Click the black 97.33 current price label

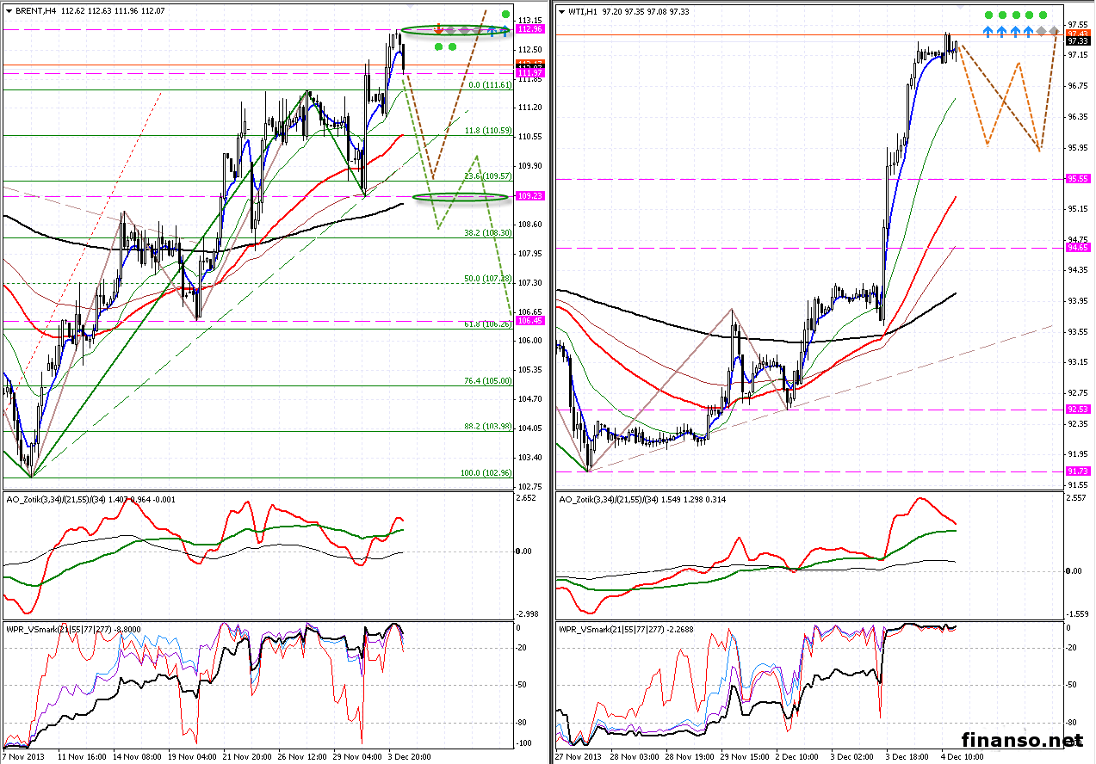[x=1076, y=40]
